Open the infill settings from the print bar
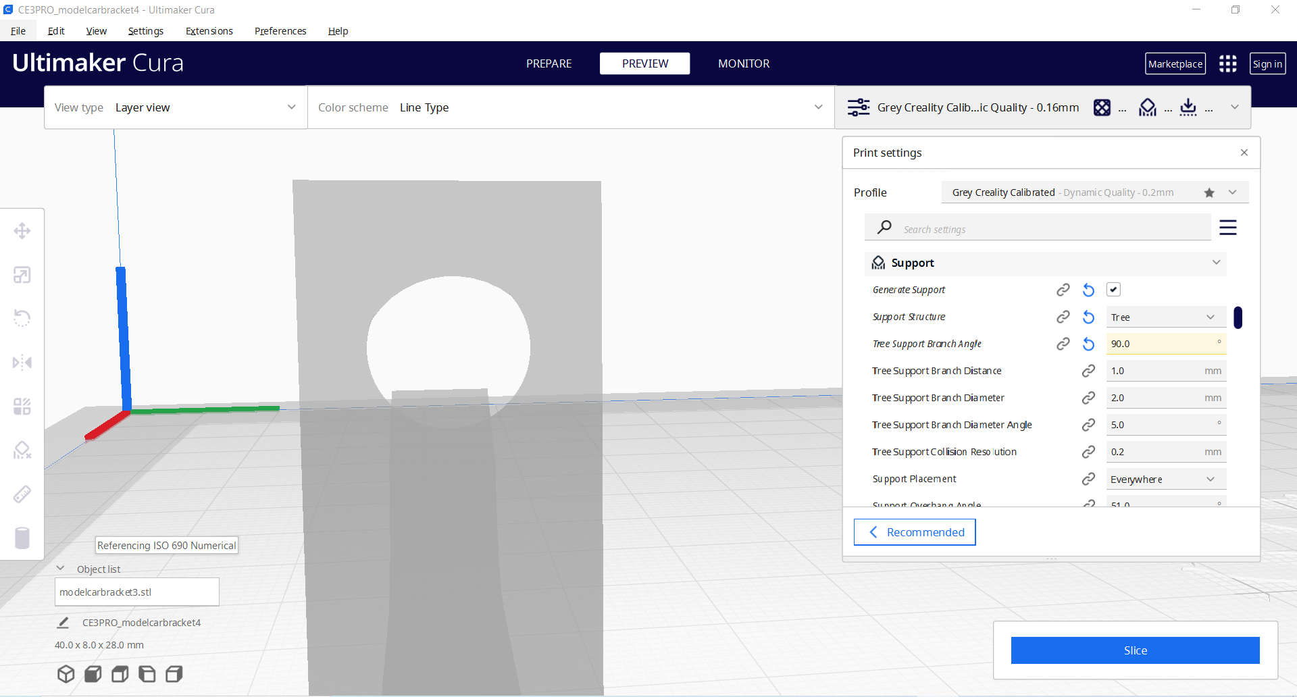Image resolution: width=1297 pixels, height=697 pixels. coord(1102,107)
